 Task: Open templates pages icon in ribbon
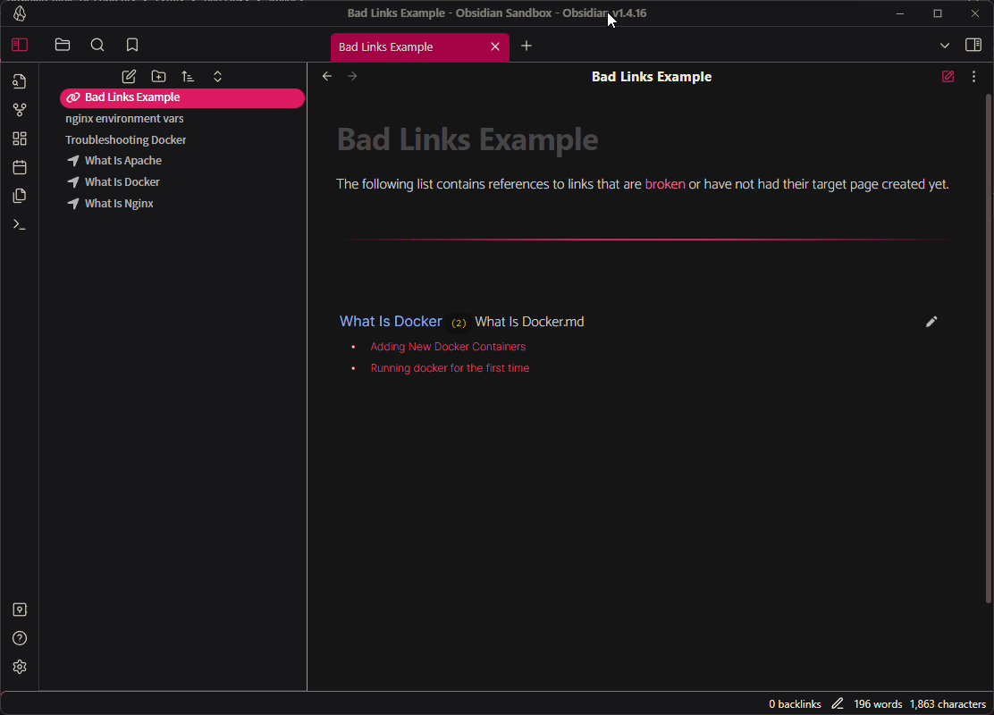[x=20, y=196]
